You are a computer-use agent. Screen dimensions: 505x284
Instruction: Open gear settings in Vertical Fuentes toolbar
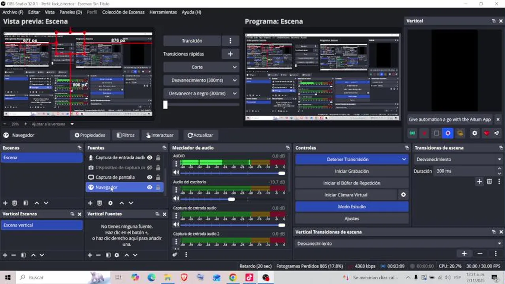tap(117, 255)
